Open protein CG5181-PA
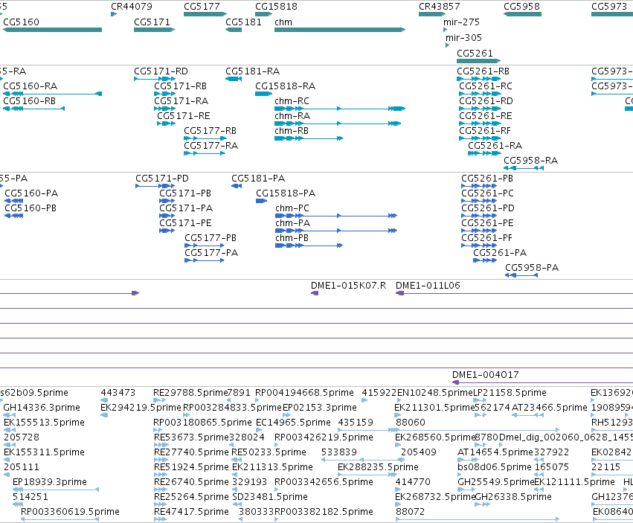Image resolution: width=633 pixels, height=523 pixels. (258, 178)
